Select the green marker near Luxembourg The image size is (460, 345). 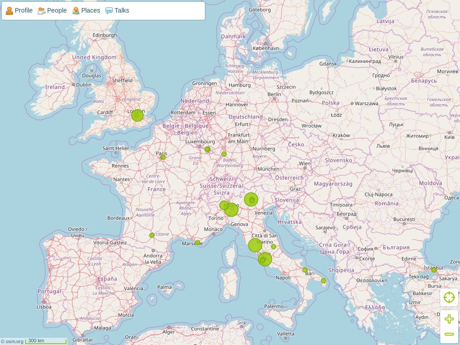pyautogui.click(x=208, y=149)
